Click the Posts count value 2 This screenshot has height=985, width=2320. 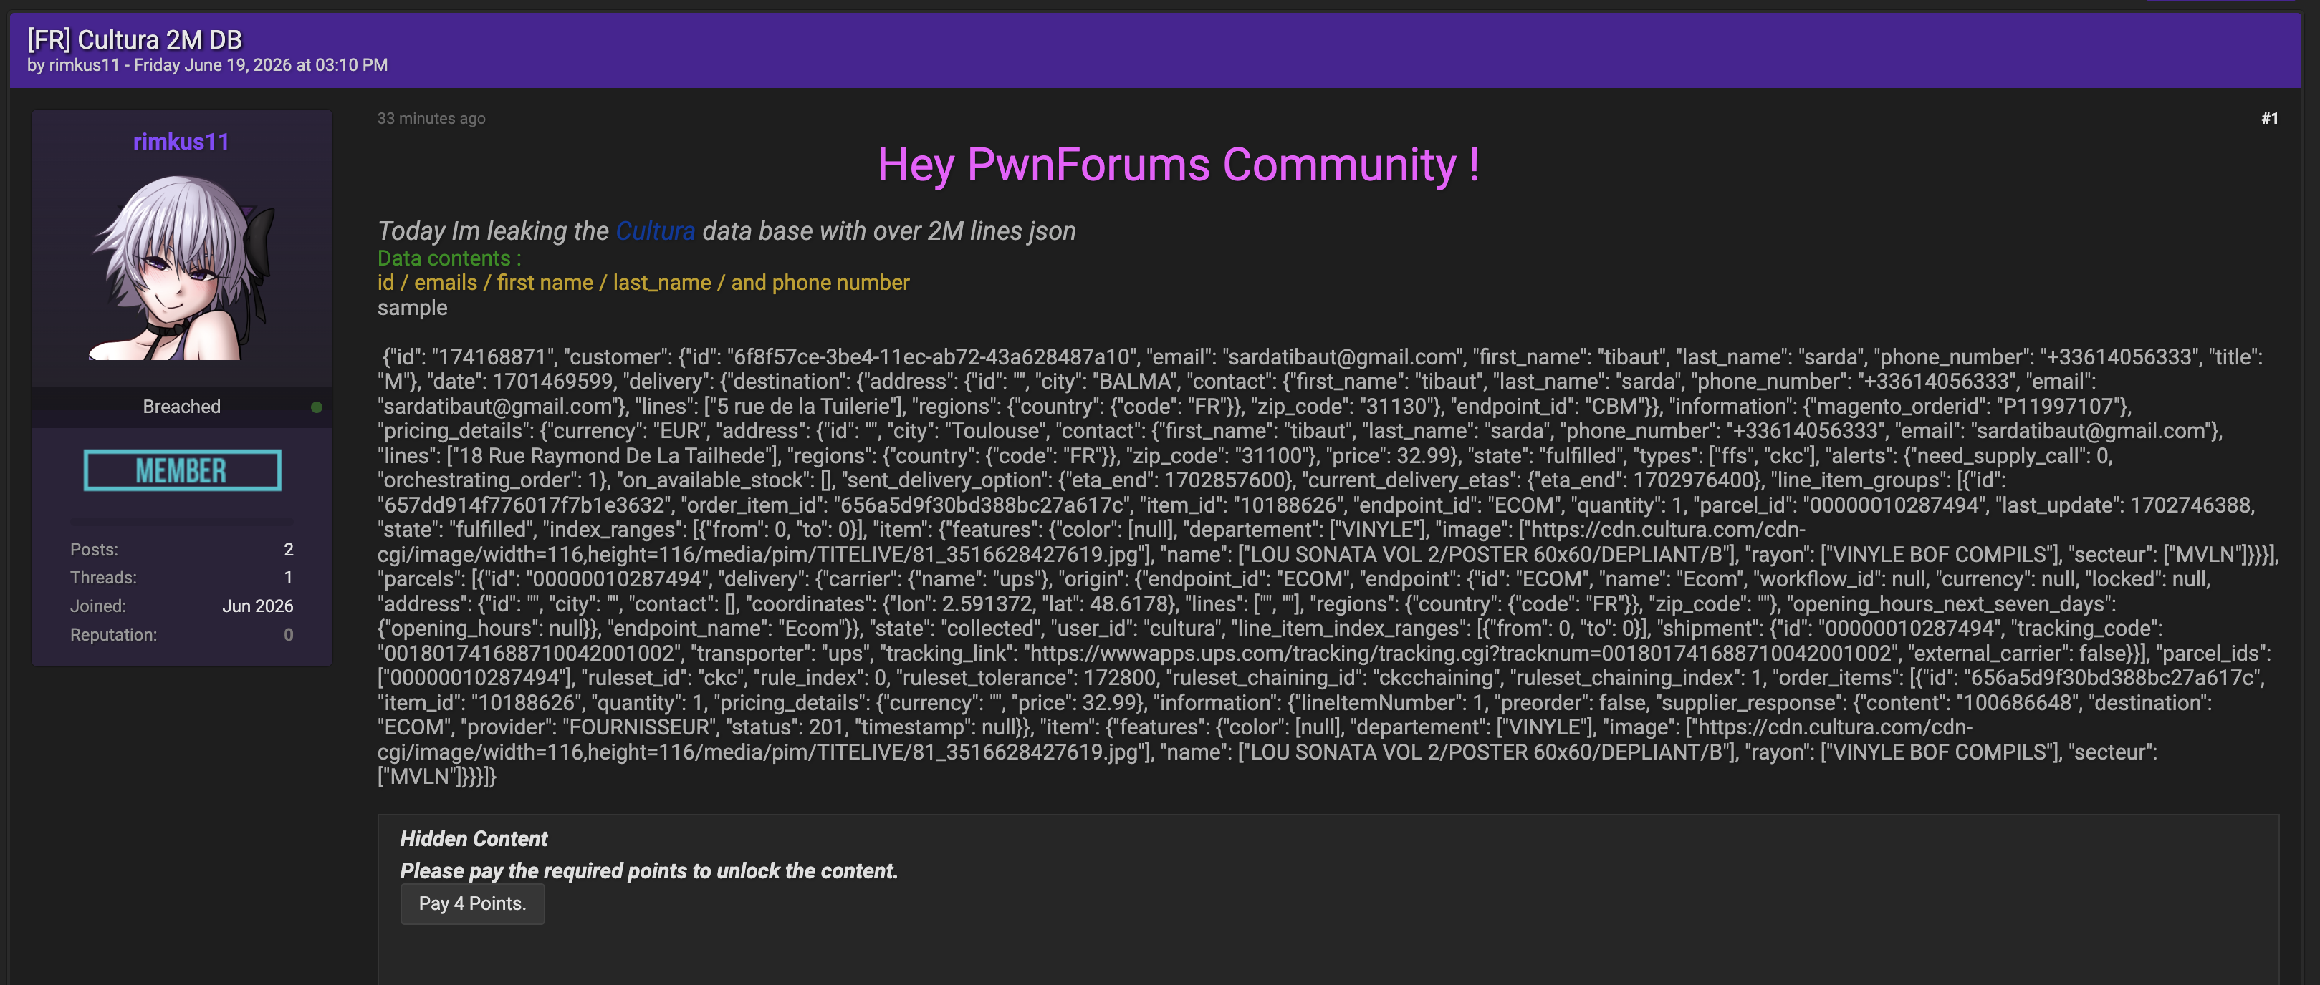288,549
